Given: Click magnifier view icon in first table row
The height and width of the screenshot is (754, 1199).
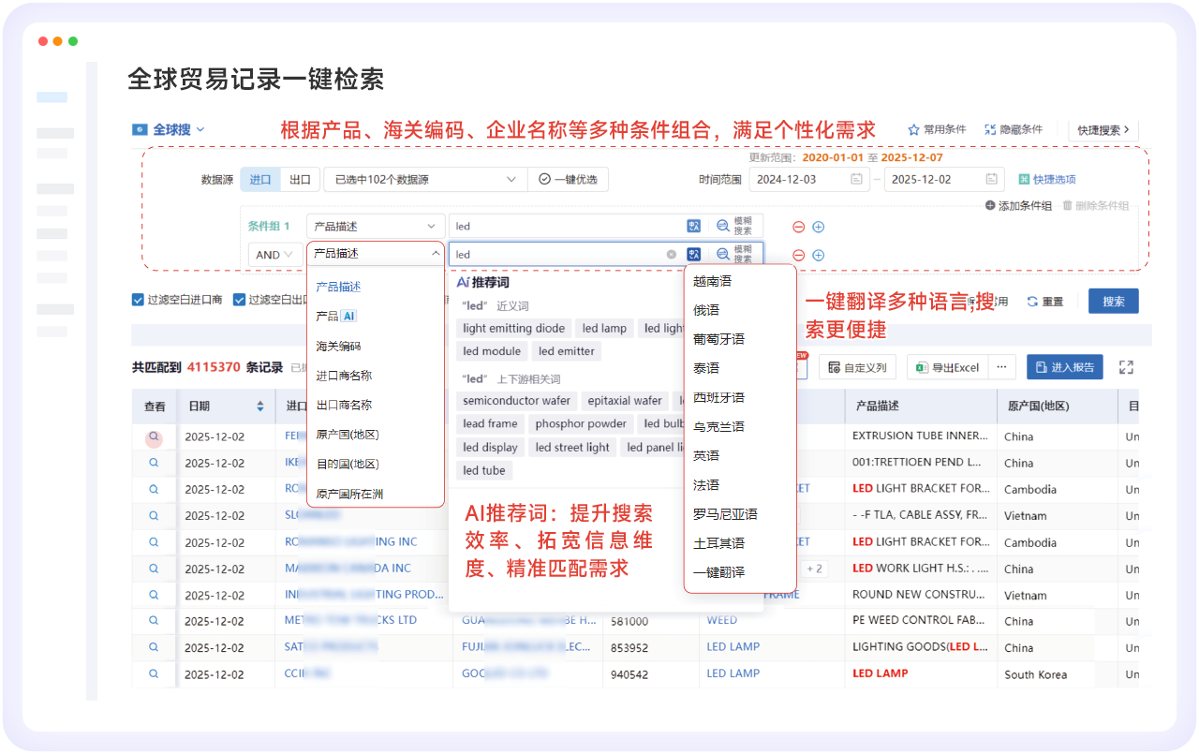Looking at the screenshot, I should pos(154,436).
